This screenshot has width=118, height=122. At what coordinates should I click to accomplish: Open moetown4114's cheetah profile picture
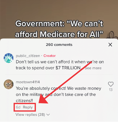(9, 84)
